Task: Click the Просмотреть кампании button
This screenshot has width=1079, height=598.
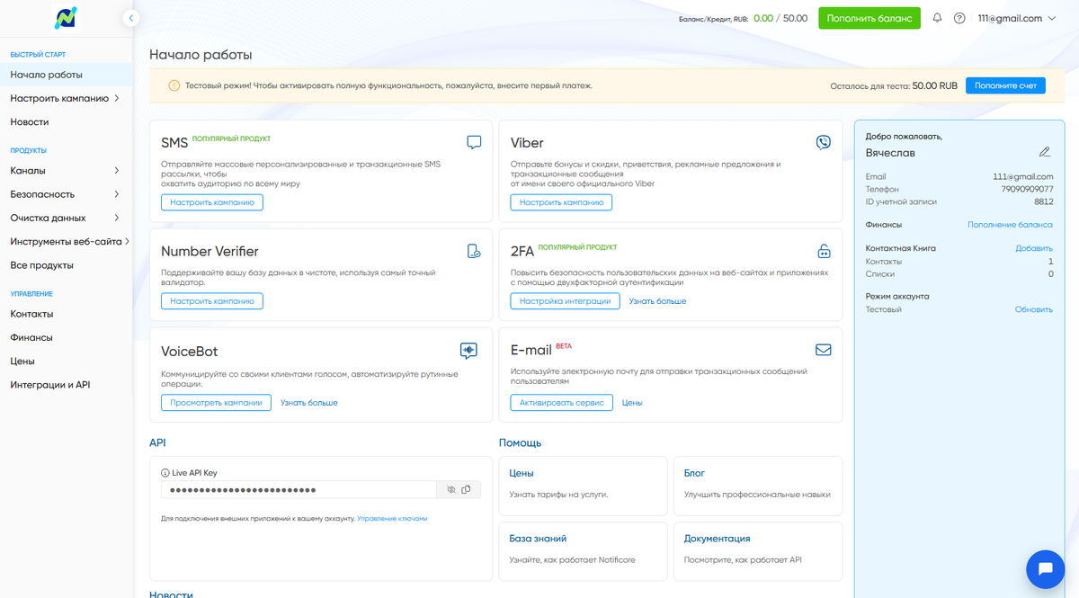Action: [216, 403]
